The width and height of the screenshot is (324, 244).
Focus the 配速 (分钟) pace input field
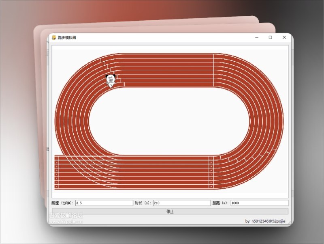[104, 203]
